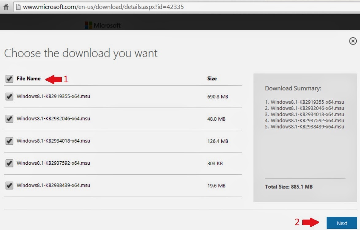Click summary item 2 KB2932046

[x=304, y=108]
